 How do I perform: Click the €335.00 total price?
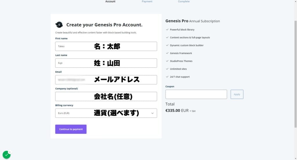(x=173, y=111)
